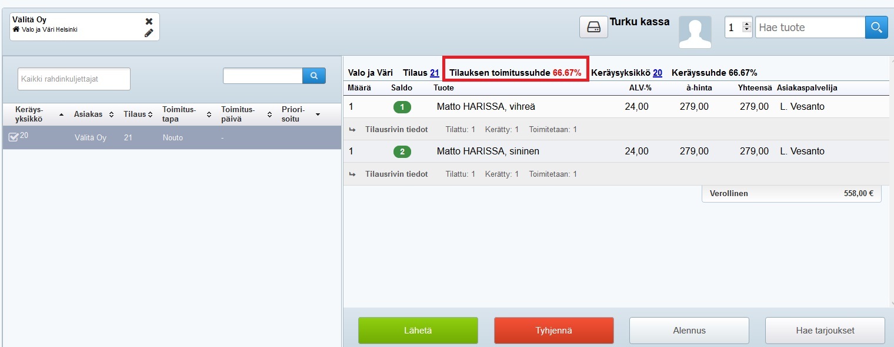Sort by Priorisoitu column

pos(300,114)
